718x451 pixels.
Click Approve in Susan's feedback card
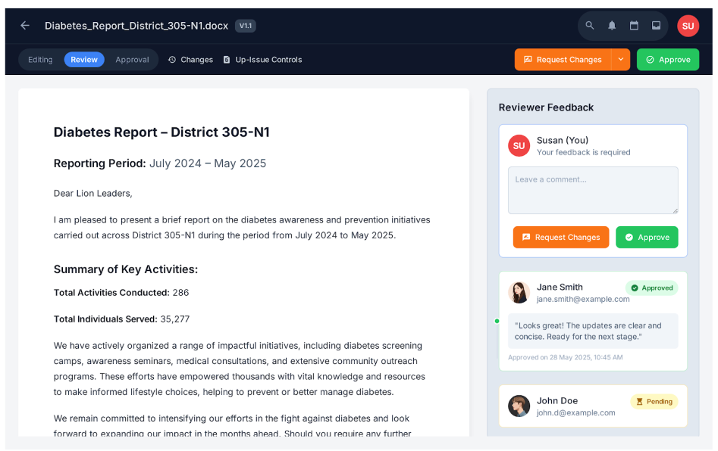pyautogui.click(x=647, y=237)
